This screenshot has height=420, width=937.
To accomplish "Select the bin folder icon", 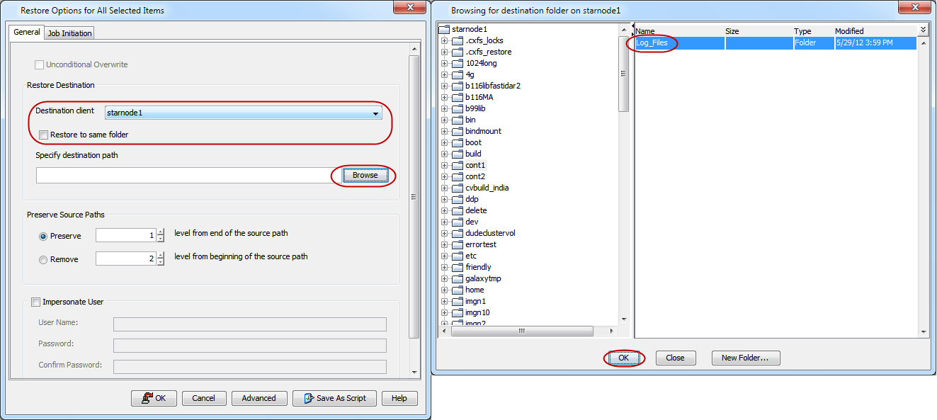I will point(456,120).
